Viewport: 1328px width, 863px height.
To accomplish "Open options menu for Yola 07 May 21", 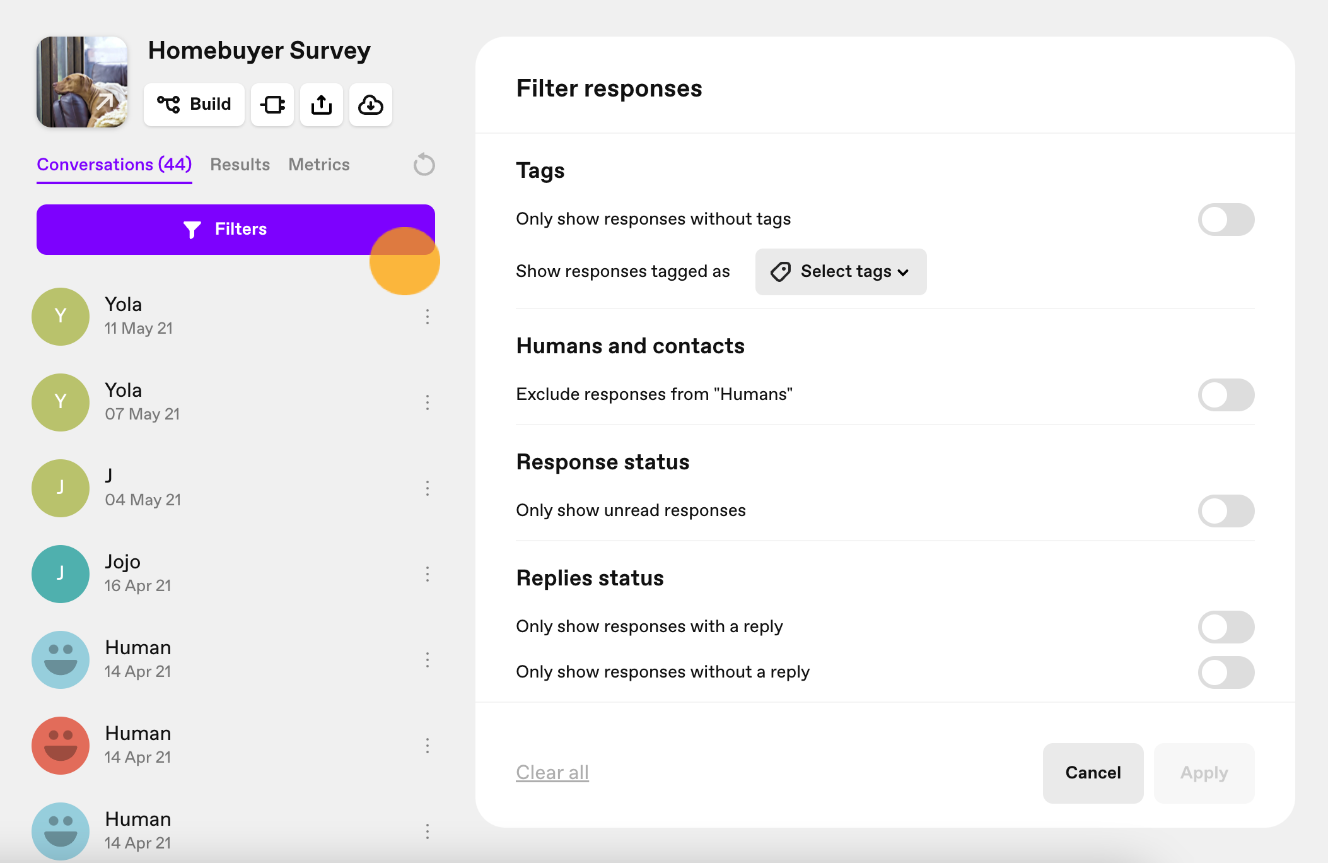I will [428, 402].
